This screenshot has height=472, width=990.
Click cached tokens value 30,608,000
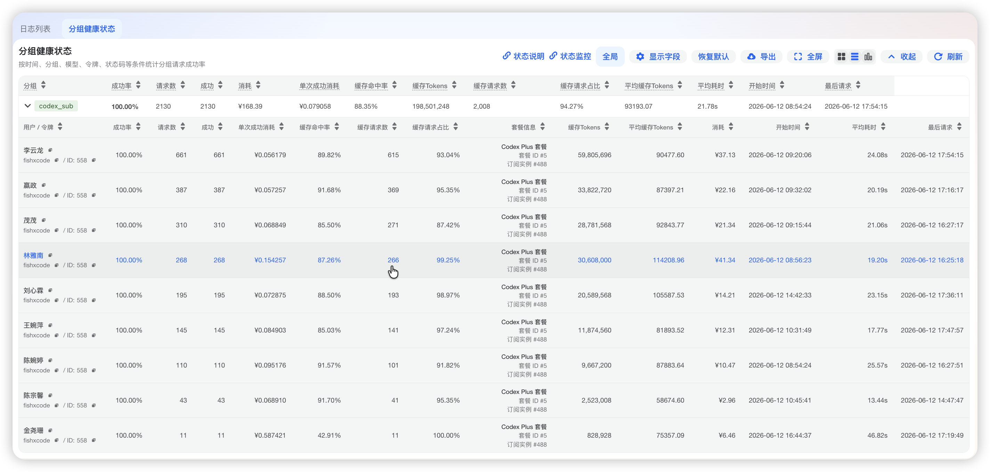point(594,260)
